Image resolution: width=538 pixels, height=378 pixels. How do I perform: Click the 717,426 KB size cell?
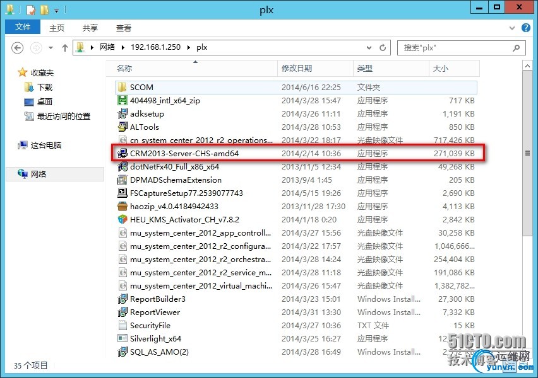(x=454, y=140)
